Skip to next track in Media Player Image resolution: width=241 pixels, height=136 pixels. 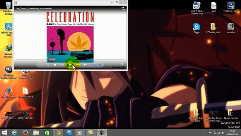78,65
